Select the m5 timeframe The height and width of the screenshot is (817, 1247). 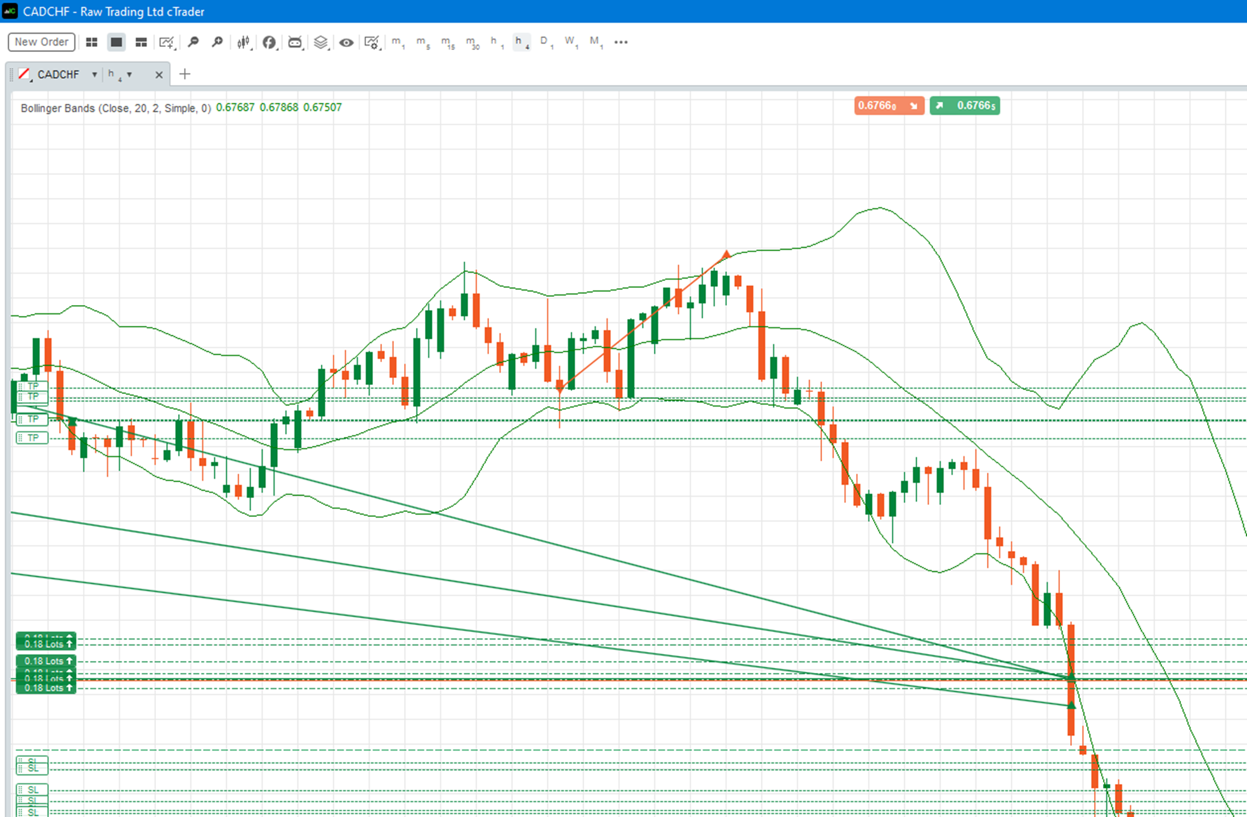click(x=423, y=42)
